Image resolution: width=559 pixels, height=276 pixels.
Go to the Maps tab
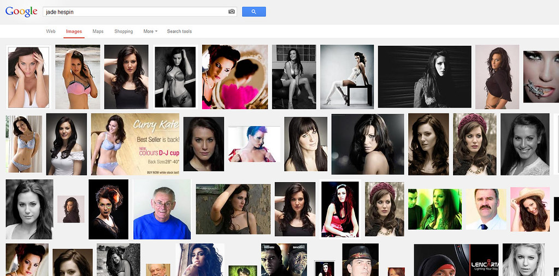(98, 32)
